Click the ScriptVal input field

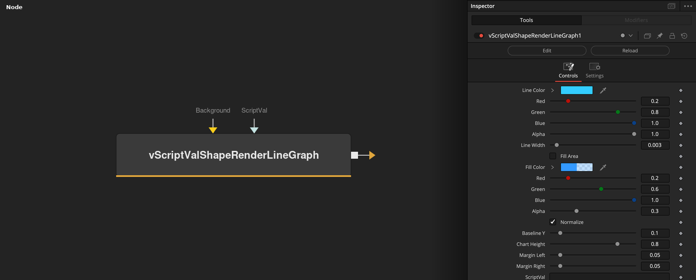pyautogui.click(x=609, y=277)
